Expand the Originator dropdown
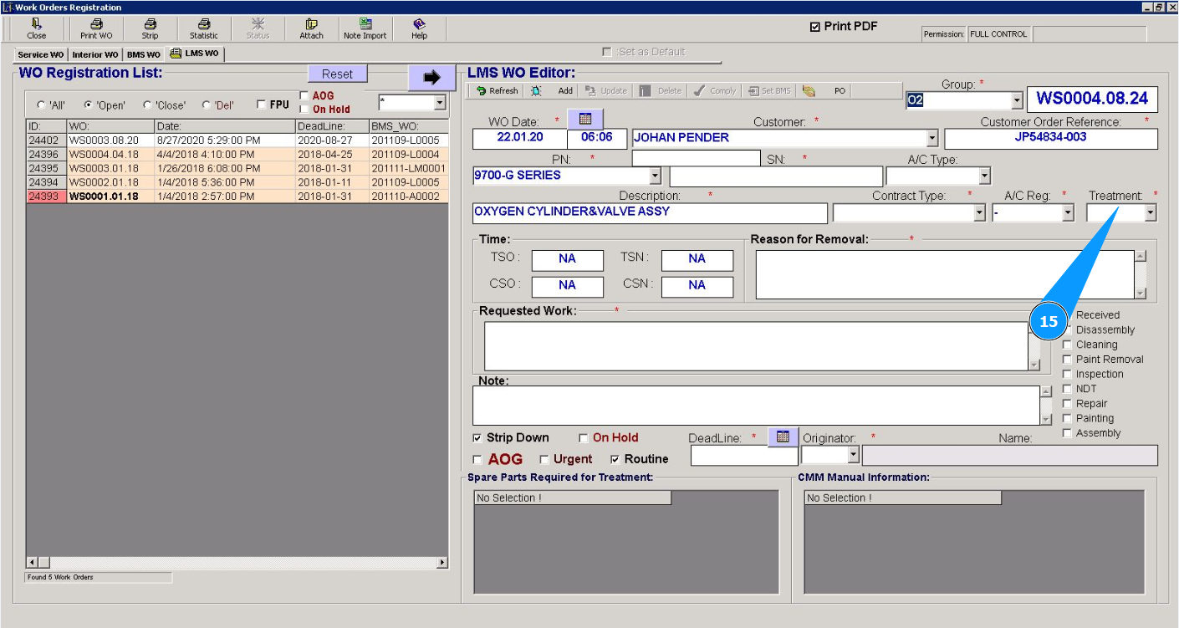 pyautogui.click(x=853, y=455)
